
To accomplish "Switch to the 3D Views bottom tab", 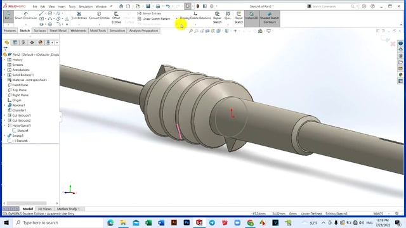I will click(x=44, y=208).
